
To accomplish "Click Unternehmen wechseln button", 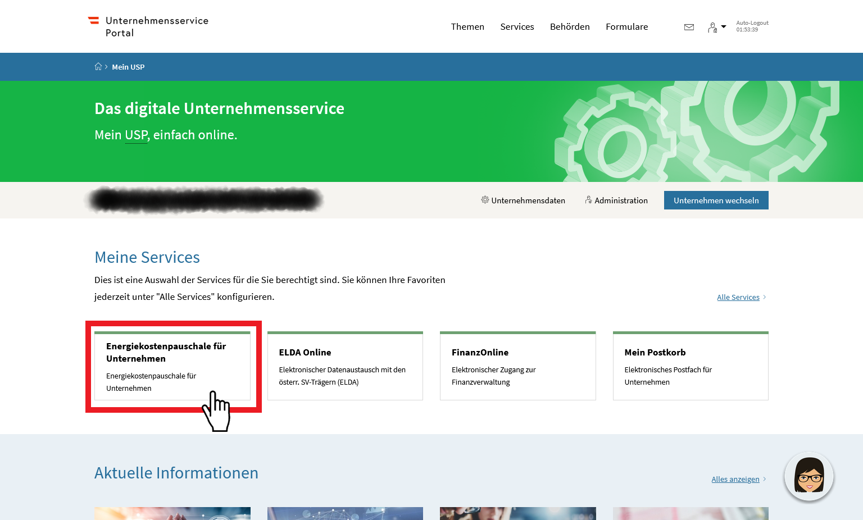I will [x=716, y=200].
